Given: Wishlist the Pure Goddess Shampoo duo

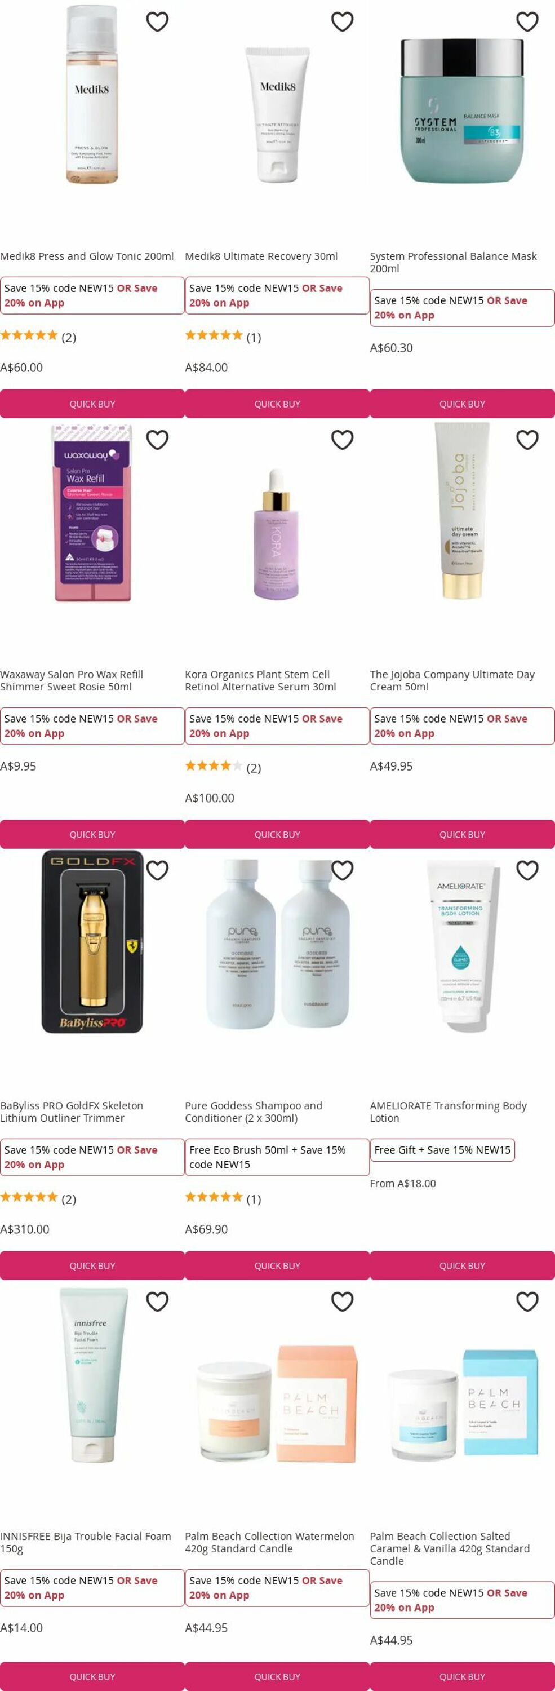Looking at the screenshot, I should point(342,870).
